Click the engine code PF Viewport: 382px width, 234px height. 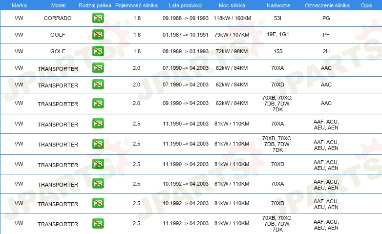[x=326, y=35]
